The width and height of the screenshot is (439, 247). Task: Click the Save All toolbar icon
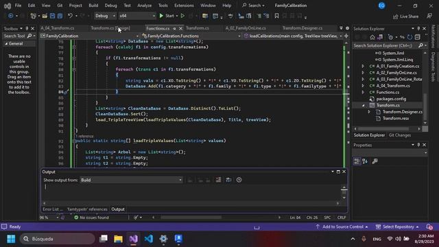pyautogui.click(x=60, y=16)
